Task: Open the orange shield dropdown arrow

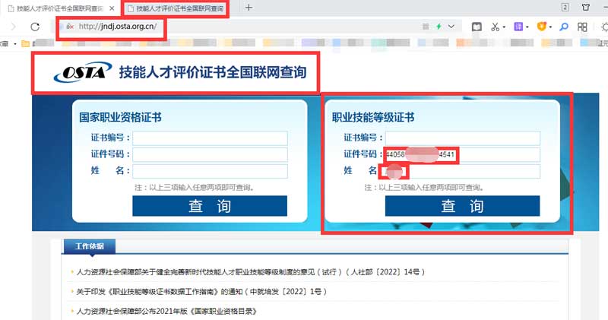Action: tap(551, 27)
